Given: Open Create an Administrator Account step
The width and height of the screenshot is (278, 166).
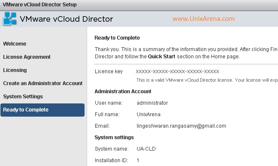Looking at the screenshot, I should tap(43, 83).
